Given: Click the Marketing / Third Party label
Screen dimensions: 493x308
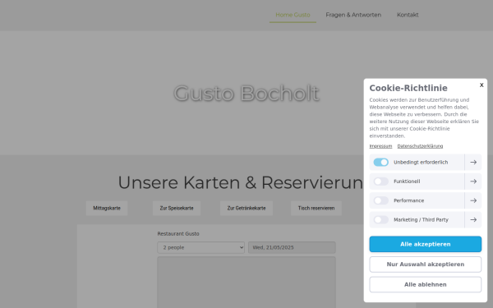Looking at the screenshot, I should tap(421, 219).
